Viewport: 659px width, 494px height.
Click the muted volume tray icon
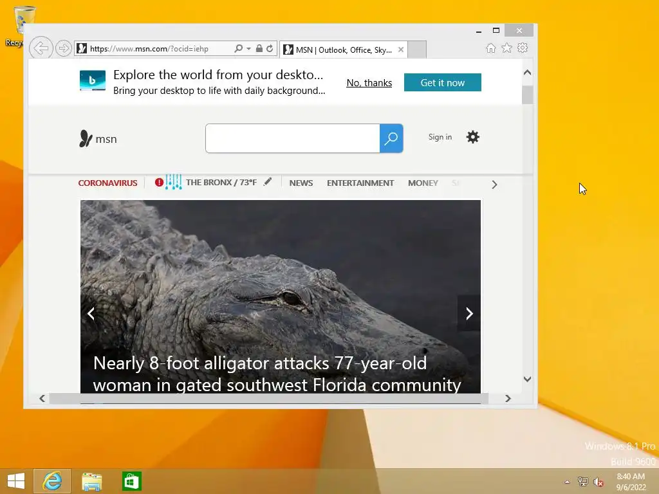pos(598,482)
